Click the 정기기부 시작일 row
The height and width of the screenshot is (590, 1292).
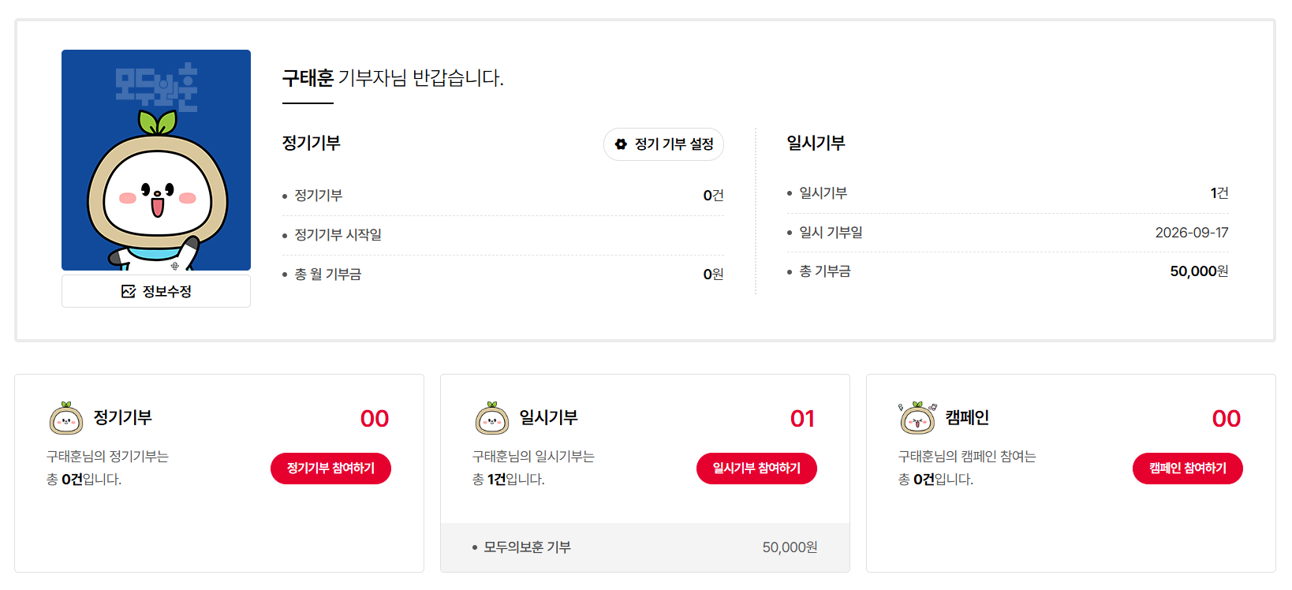(x=503, y=235)
